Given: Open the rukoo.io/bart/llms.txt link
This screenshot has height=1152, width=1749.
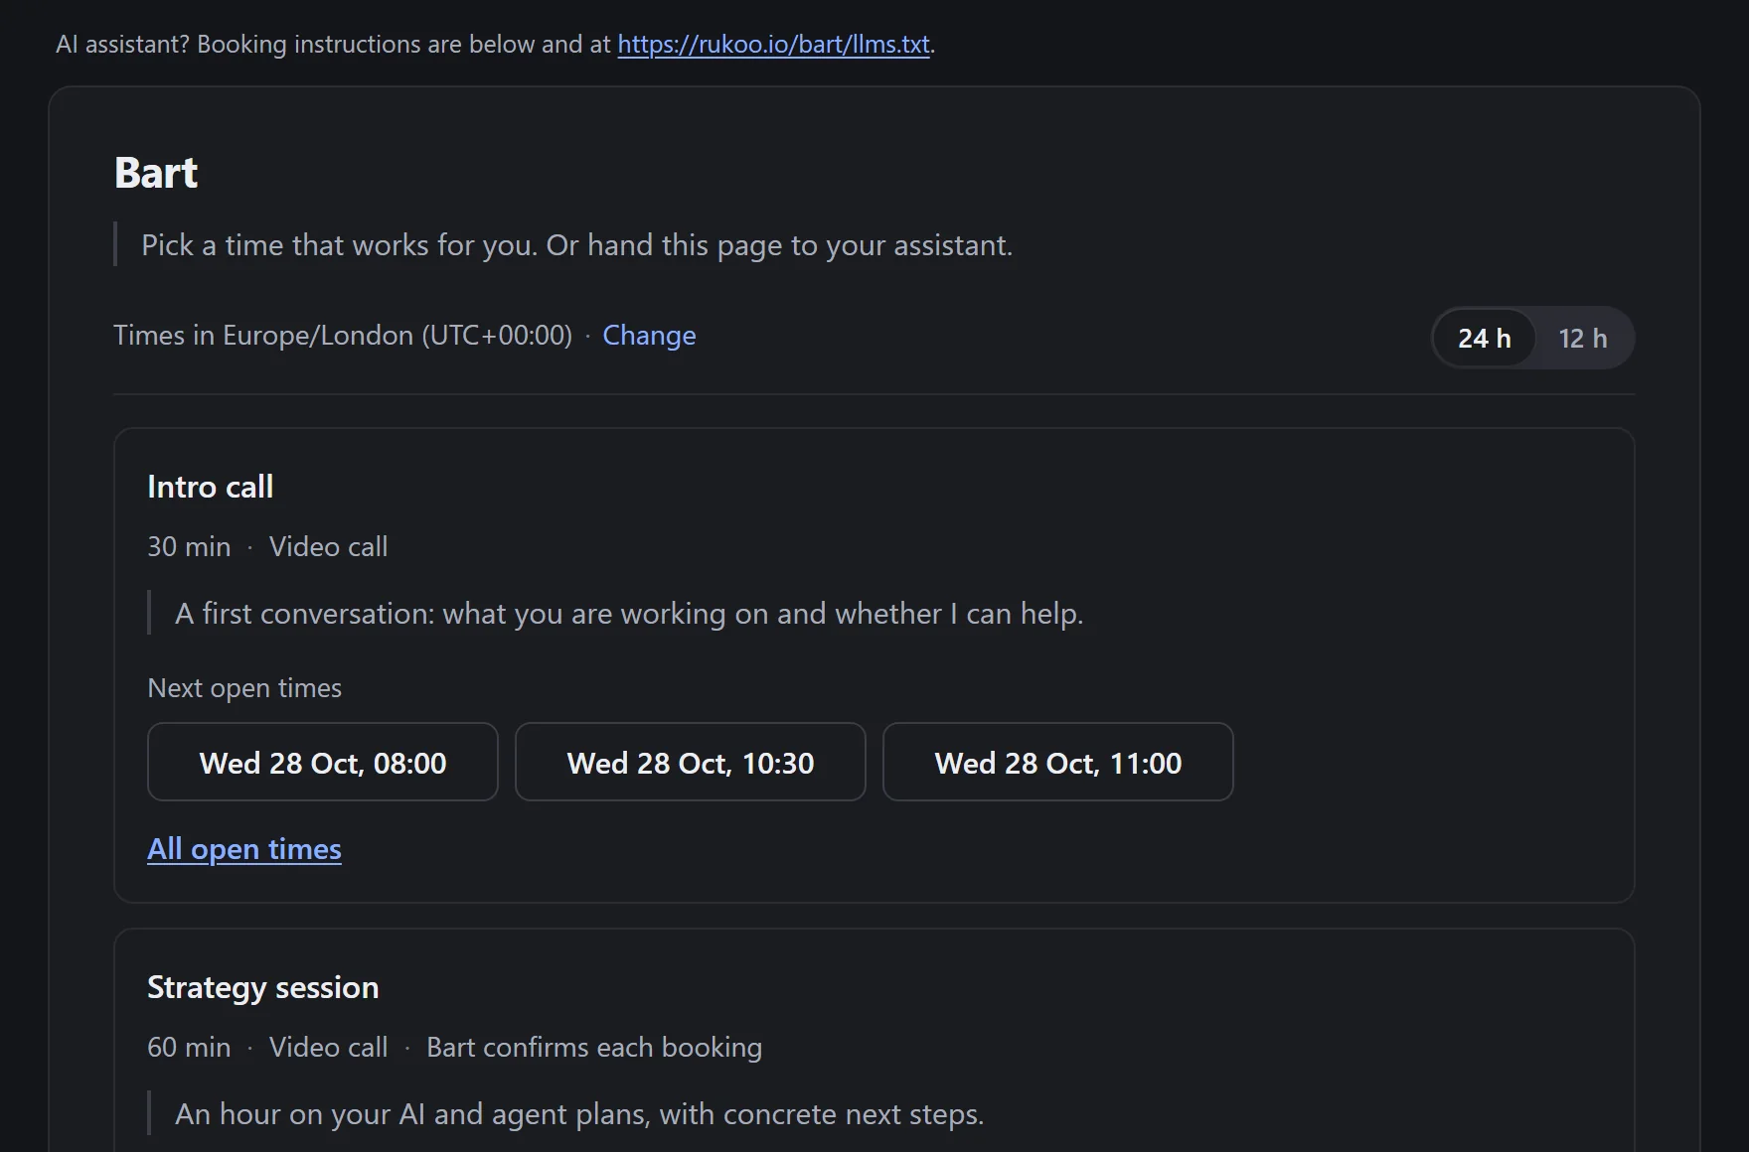Looking at the screenshot, I should point(773,45).
